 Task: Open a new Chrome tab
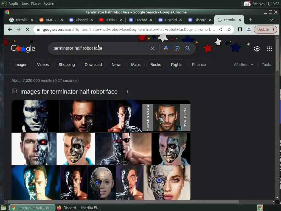(x=250, y=20)
